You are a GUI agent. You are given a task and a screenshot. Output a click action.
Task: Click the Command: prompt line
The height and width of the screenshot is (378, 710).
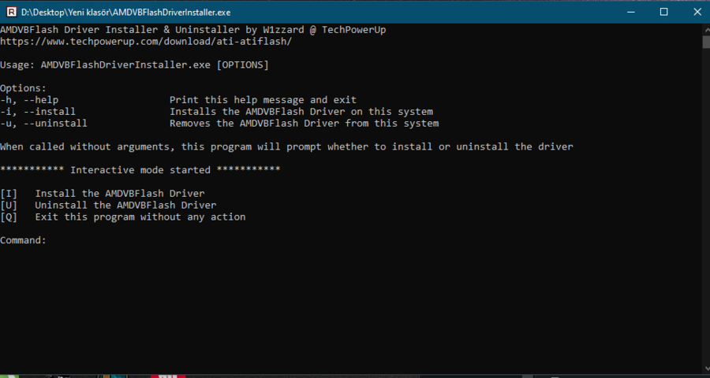coord(24,240)
